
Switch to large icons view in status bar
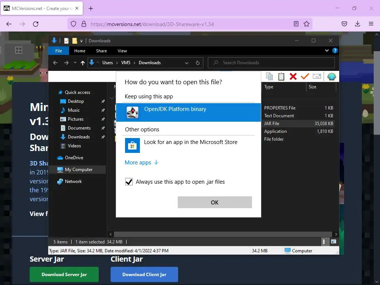tap(334, 242)
